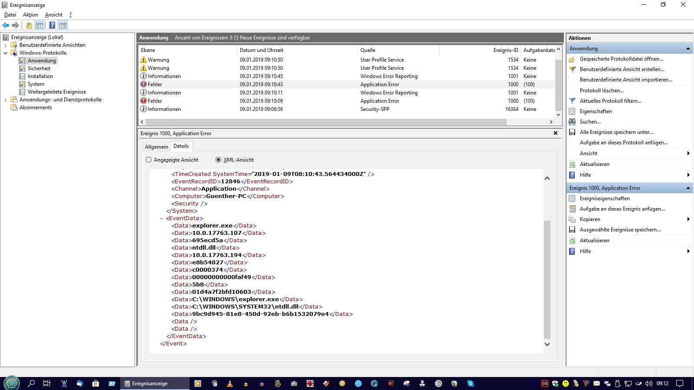Click Alle Ereignisse speichern unter action

pyautogui.click(x=616, y=132)
